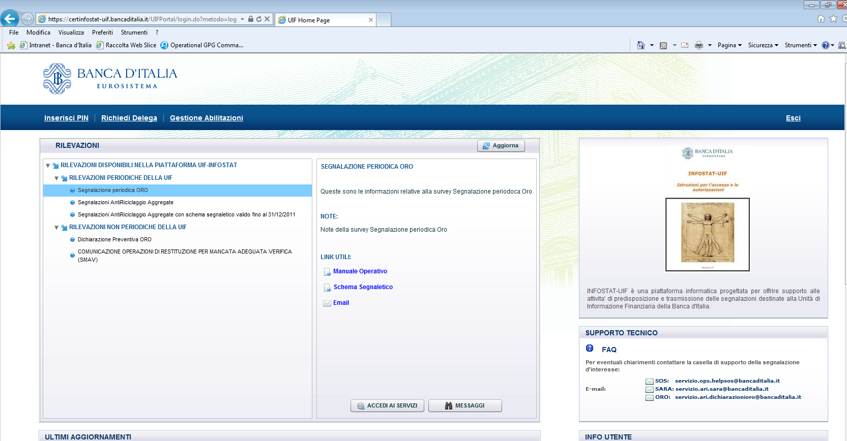
Task: Click the RSS feeds icon
Action: pyautogui.click(x=663, y=45)
